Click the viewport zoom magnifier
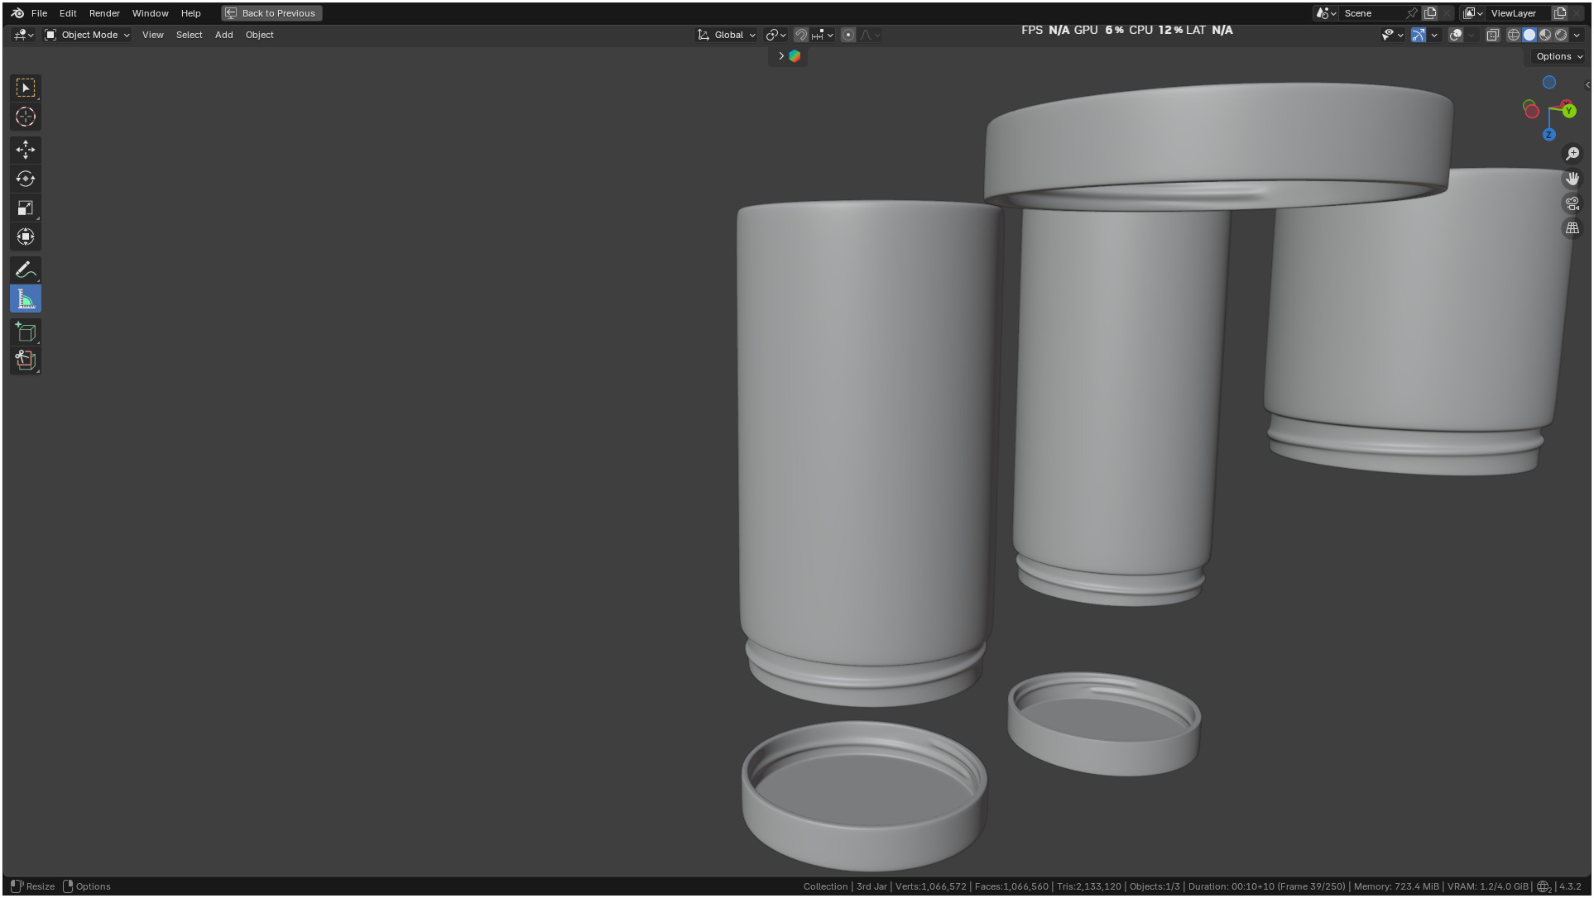 click(x=1572, y=154)
